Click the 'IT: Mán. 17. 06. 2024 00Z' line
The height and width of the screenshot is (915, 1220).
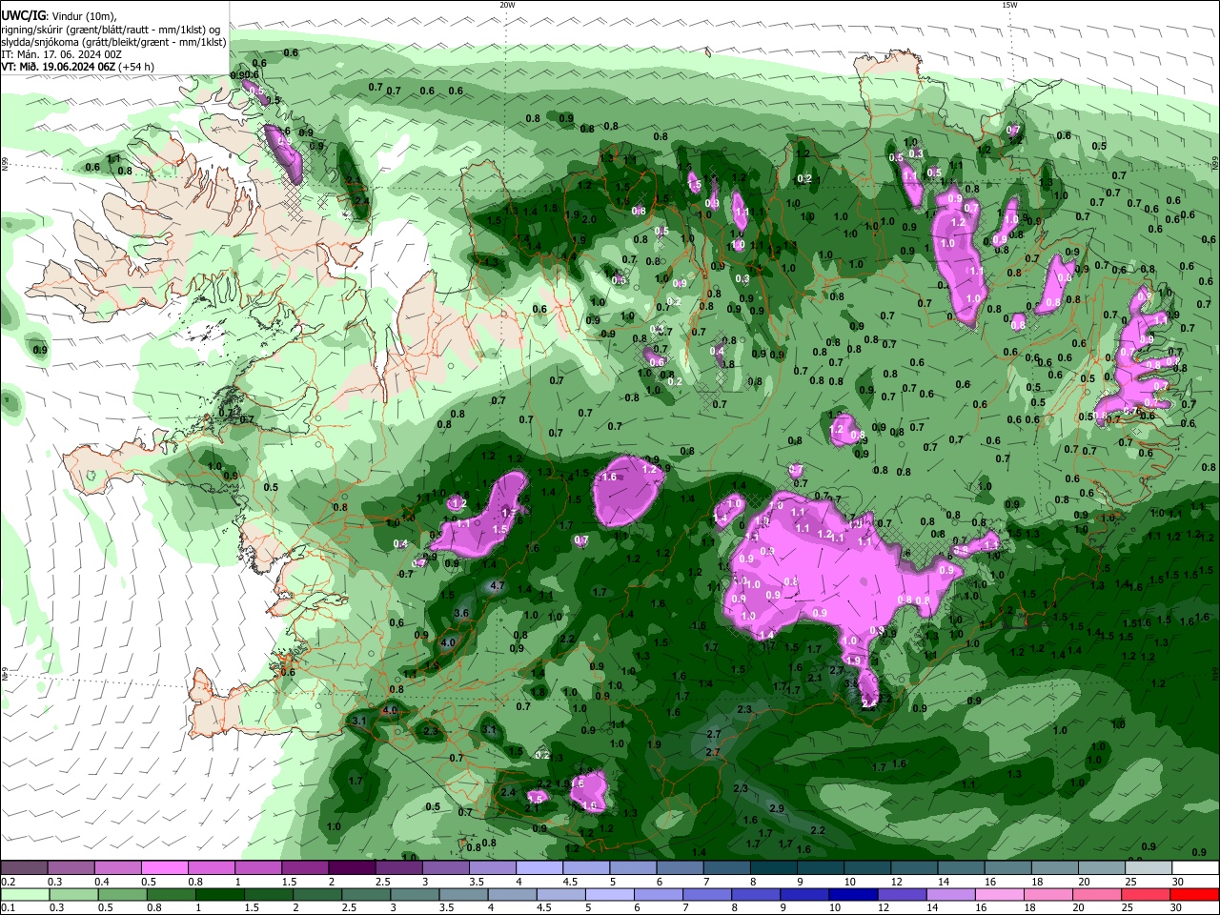point(61,54)
